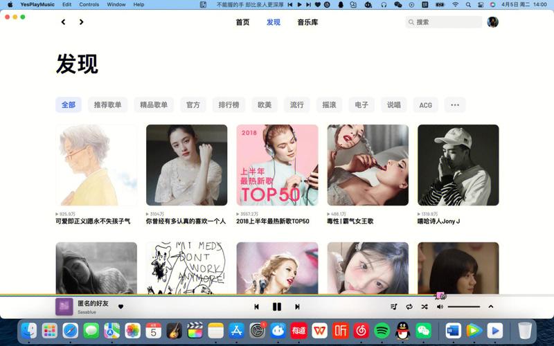554x346 pixels.
Task: Open the Help menu
Action: click(x=139, y=5)
